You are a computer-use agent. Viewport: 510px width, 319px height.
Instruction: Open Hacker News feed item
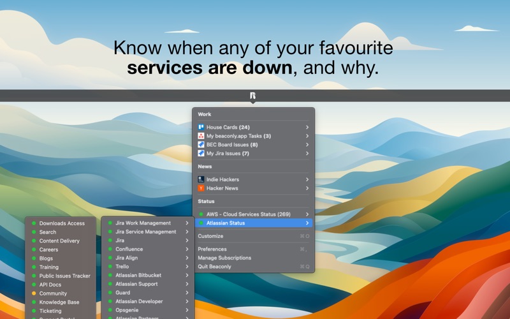(254, 188)
